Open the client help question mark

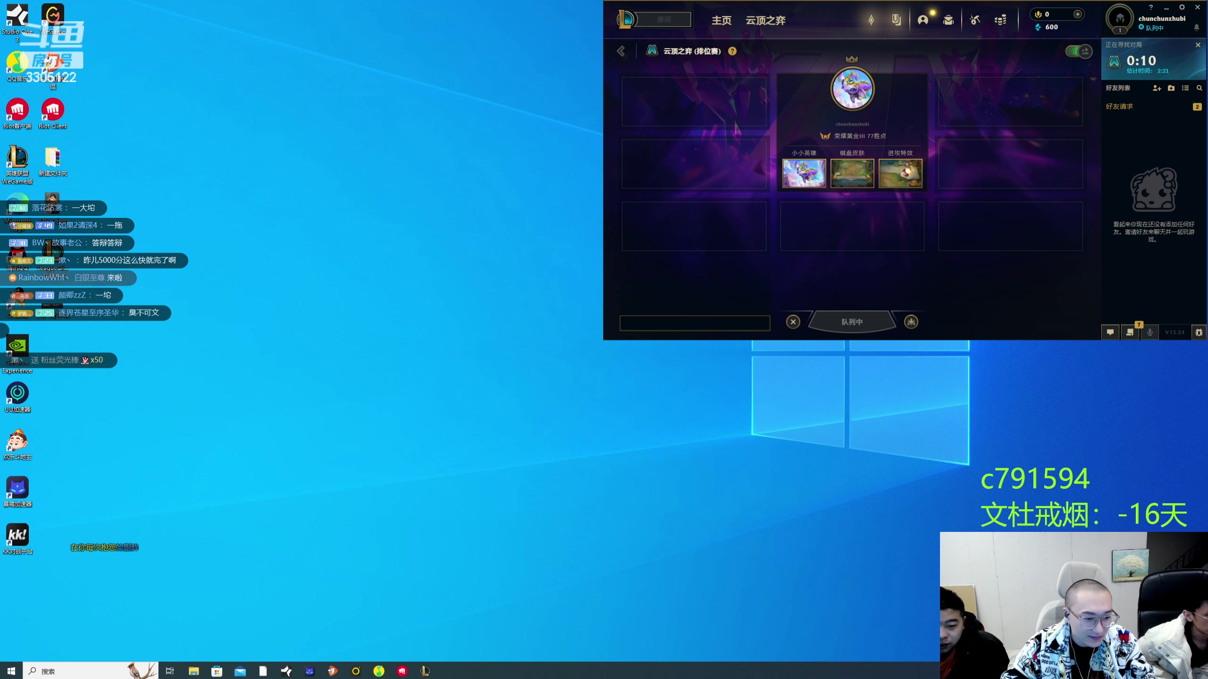(1151, 7)
